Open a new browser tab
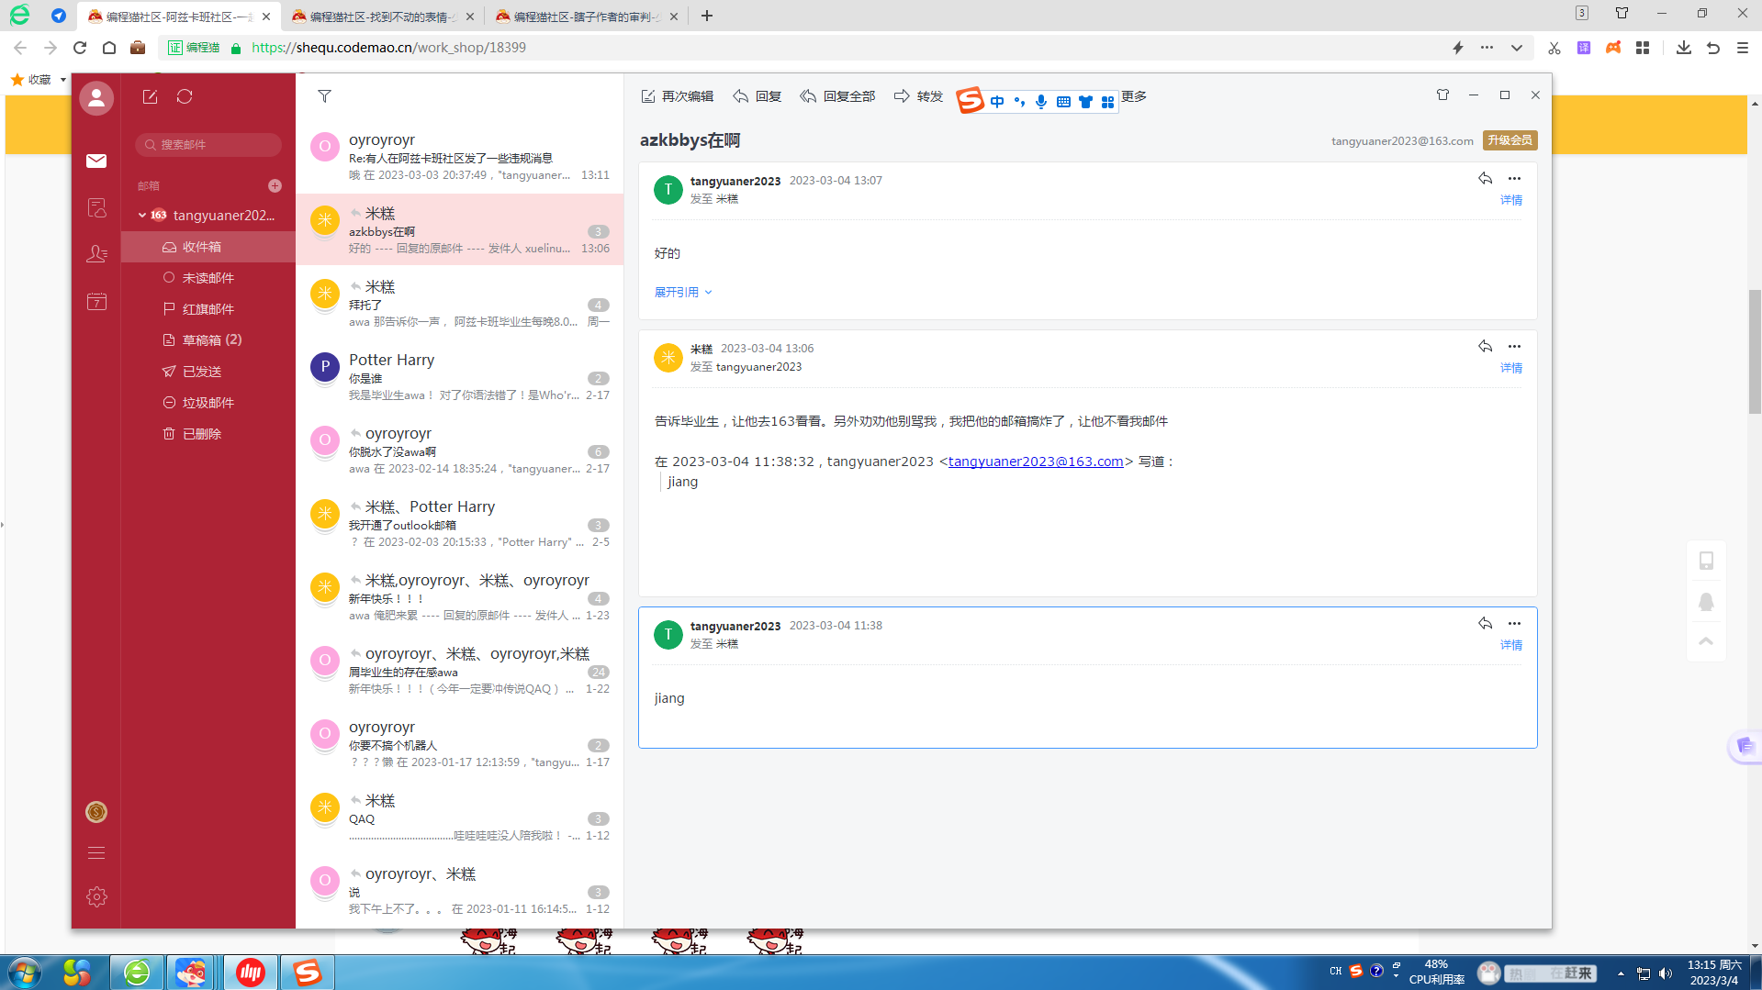The width and height of the screenshot is (1762, 990). [707, 16]
